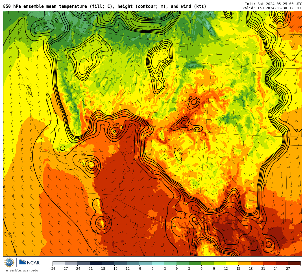
Task: Click the −15 colorbar tick label
Action: tap(115, 269)
